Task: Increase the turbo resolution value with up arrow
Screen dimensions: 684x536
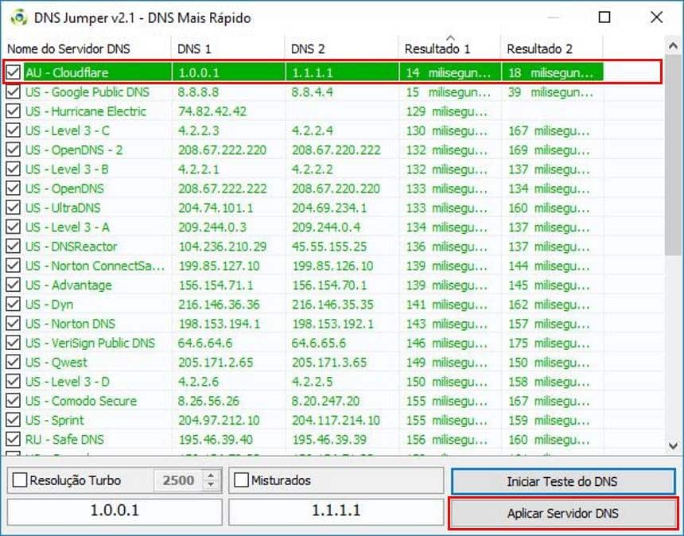Action: 211,476
